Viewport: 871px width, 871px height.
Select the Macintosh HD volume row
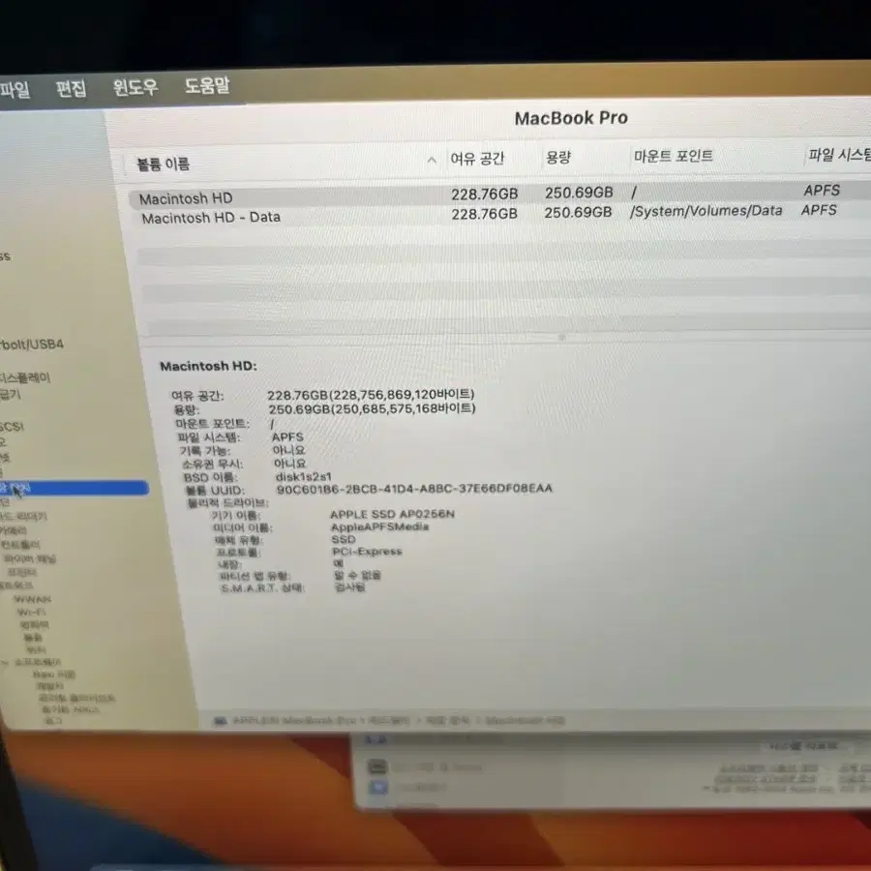[x=500, y=195]
